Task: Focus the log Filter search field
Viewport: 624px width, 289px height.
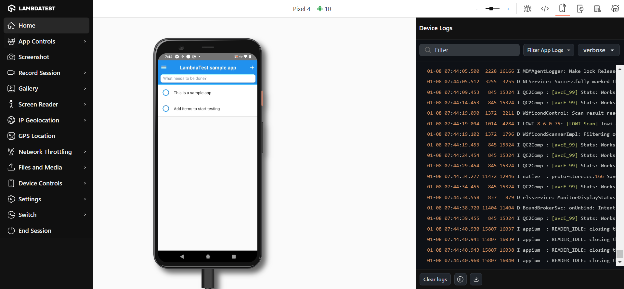Action: click(x=469, y=50)
